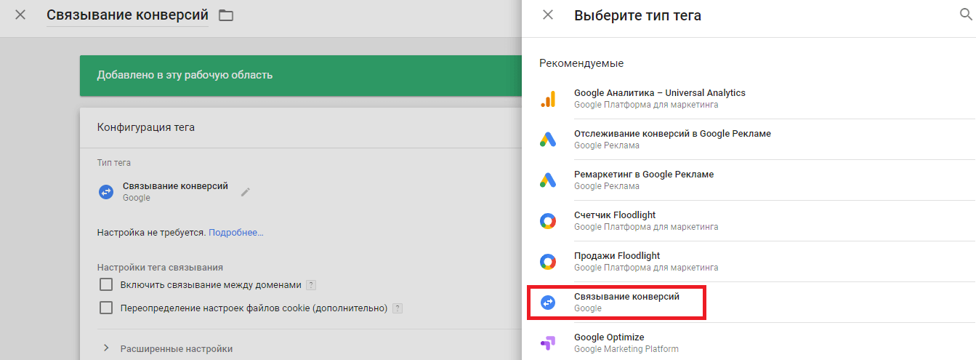The width and height of the screenshot is (976, 360).
Task: Edit the tag name field Связывание конверсий
Action: tap(127, 15)
